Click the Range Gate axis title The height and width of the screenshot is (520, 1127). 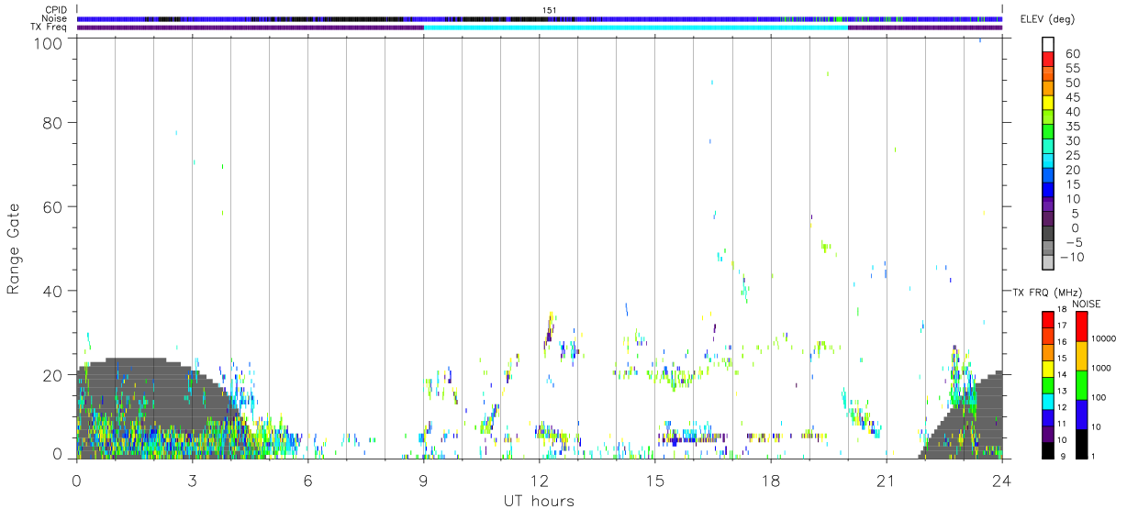[x=14, y=249]
